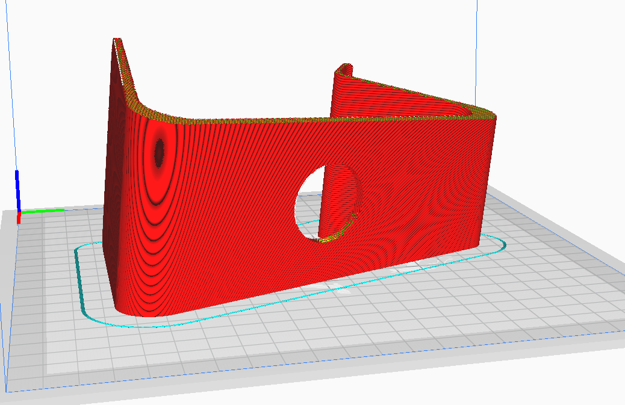Image resolution: width=625 pixels, height=405 pixels.
Task: Click the red X axis stub at origin
Action: [18, 218]
